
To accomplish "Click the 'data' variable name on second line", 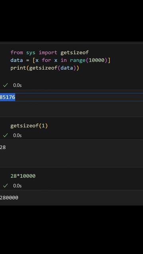I will [17, 60].
